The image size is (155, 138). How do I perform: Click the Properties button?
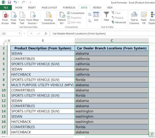point(74,18)
